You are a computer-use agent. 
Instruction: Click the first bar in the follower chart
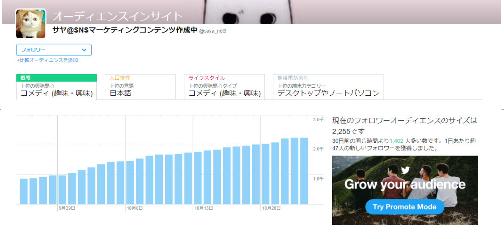pos(24,192)
